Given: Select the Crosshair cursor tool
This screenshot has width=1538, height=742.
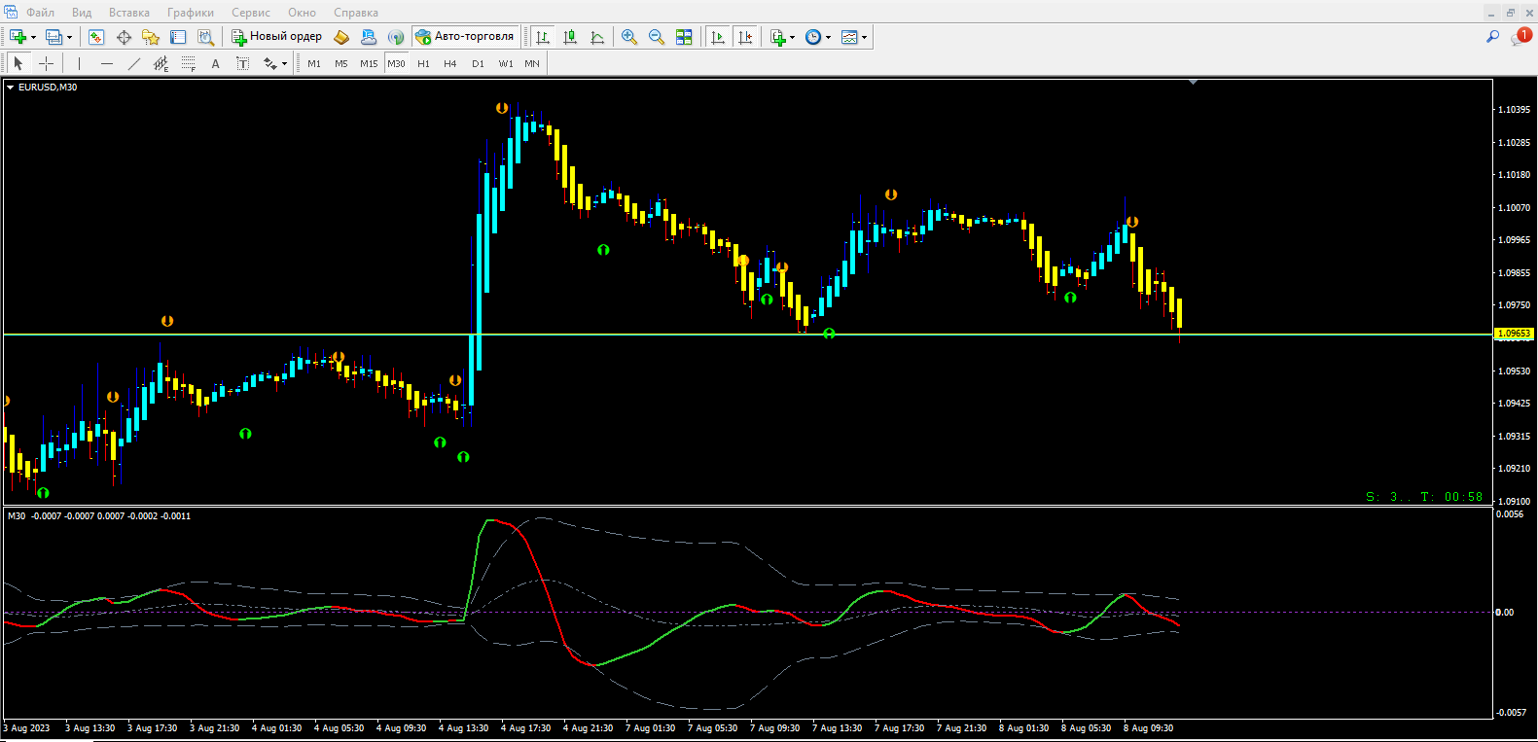Looking at the screenshot, I should click(x=46, y=63).
